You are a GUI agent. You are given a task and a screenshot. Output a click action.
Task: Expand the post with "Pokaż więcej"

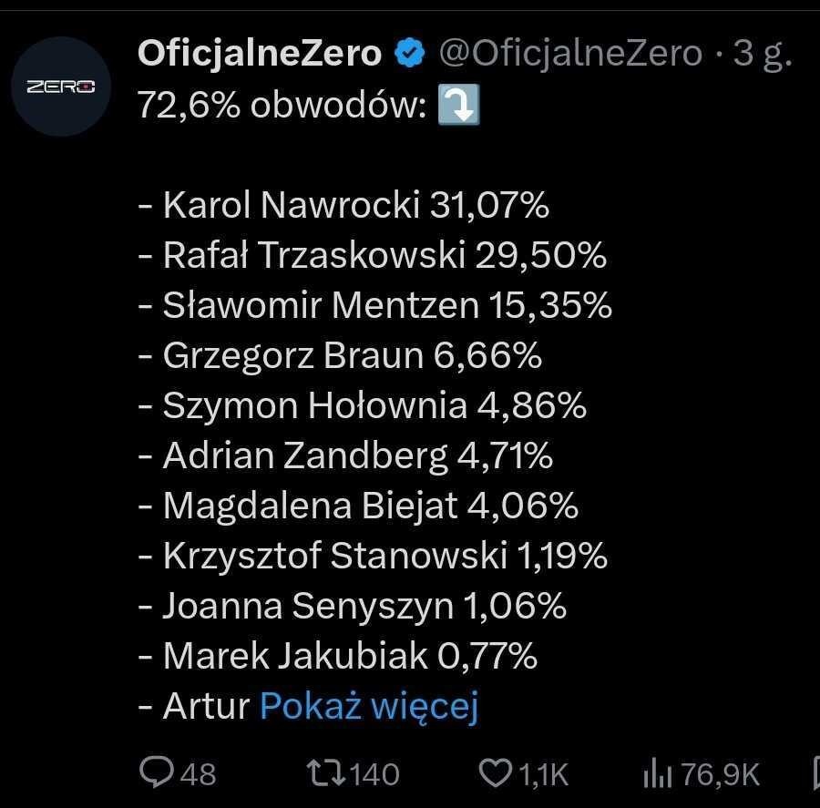pyautogui.click(x=369, y=706)
